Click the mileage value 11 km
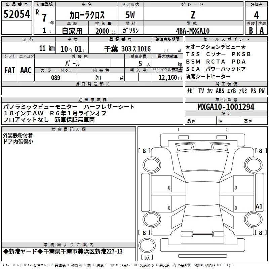269x269 pixels. [47, 48]
